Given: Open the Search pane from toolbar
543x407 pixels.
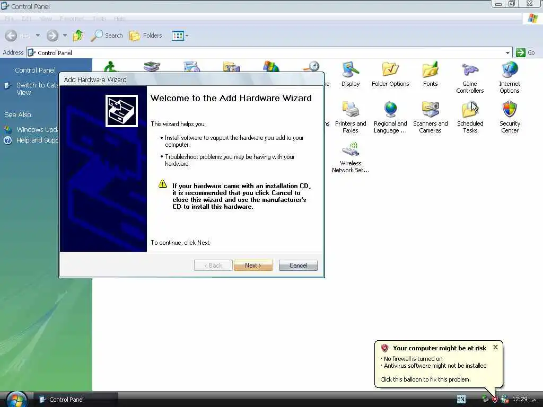Looking at the screenshot, I should pos(107,36).
